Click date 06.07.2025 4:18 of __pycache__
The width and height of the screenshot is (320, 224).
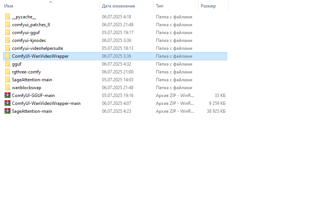coord(117,17)
